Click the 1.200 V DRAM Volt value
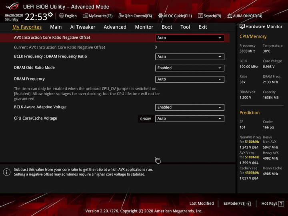The image size is (288, 216). (245, 98)
